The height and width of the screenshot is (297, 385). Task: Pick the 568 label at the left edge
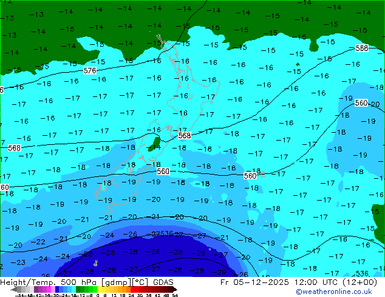point(15,148)
